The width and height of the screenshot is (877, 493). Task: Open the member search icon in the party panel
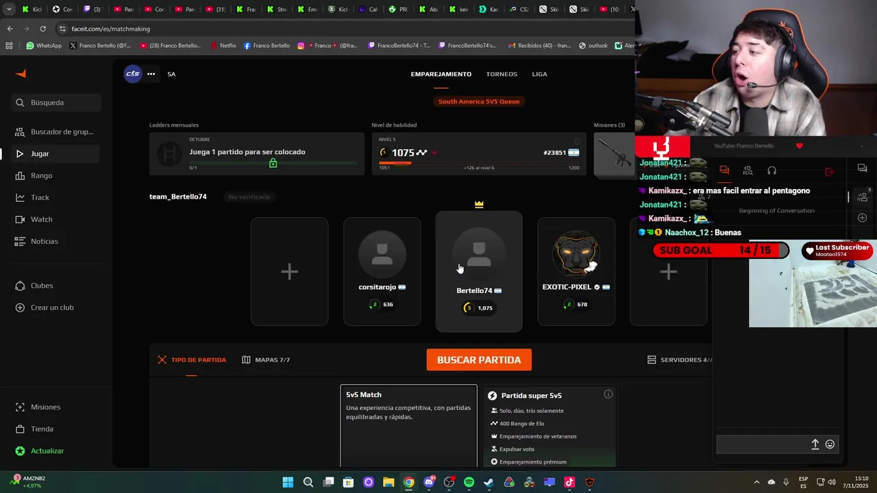pyautogui.click(x=748, y=170)
